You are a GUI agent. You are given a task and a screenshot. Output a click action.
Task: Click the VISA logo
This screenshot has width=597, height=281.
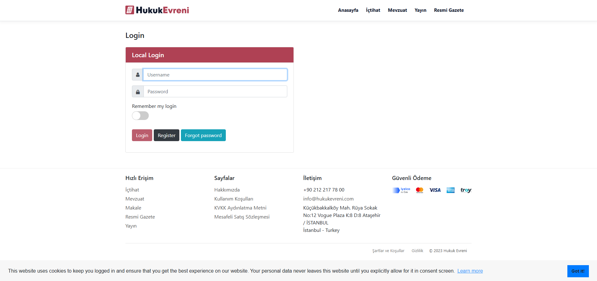435,190
